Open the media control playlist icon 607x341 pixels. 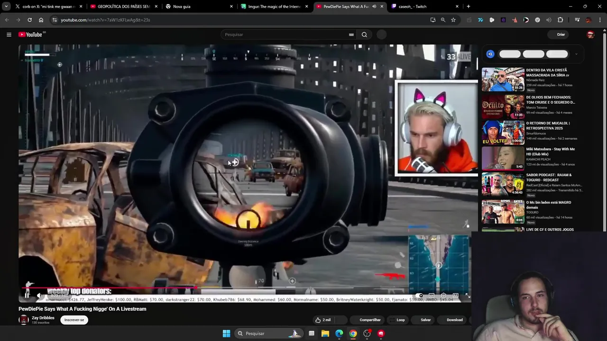pos(577,20)
